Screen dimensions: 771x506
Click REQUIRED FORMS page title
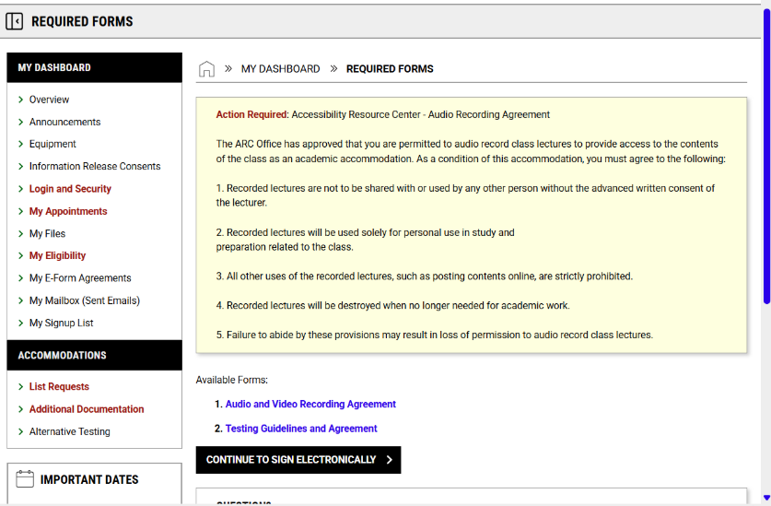click(82, 21)
